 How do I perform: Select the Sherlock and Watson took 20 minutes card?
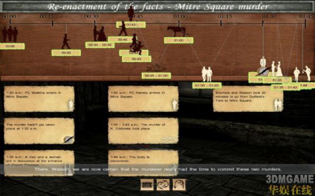[x=248, y=99]
